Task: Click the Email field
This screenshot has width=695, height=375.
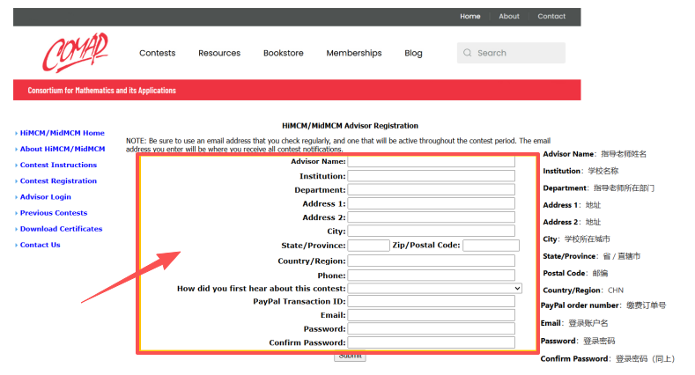Action: (x=432, y=315)
